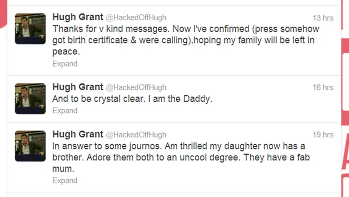The width and height of the screenshot is (349, 197).
Task: Open the 13 hrs timestamp link
Action: click(323, 18)
